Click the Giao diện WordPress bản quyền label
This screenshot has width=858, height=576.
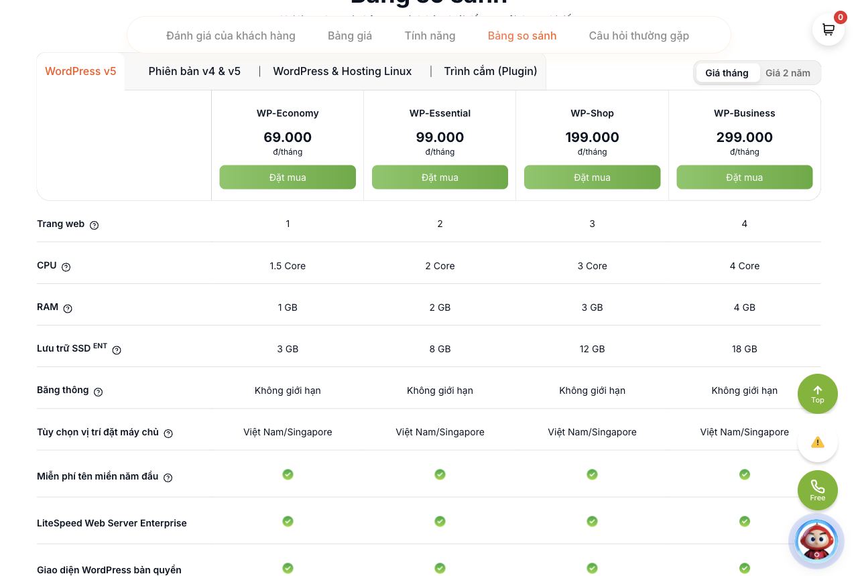pyautogui.click(x=109, y=570)
